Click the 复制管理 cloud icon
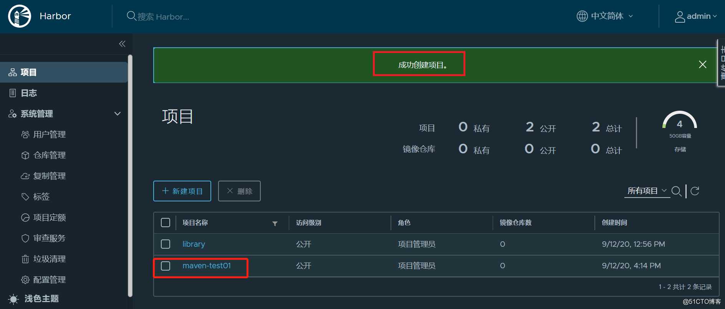725x309 pixels. pyautogui.click(x=25, y=176)
